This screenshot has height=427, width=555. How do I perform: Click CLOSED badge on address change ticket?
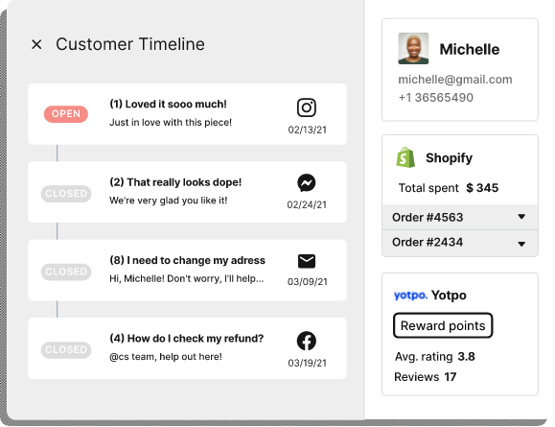pyautogui.click(x=66, y=272)
